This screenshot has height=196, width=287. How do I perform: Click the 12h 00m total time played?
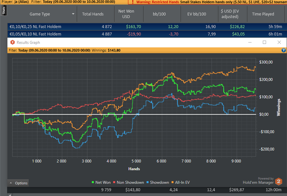coord(273,190)
